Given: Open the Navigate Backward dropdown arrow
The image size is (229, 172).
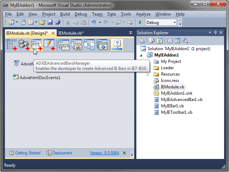Looking at the screenshot, I should click(x=124, y=22).
